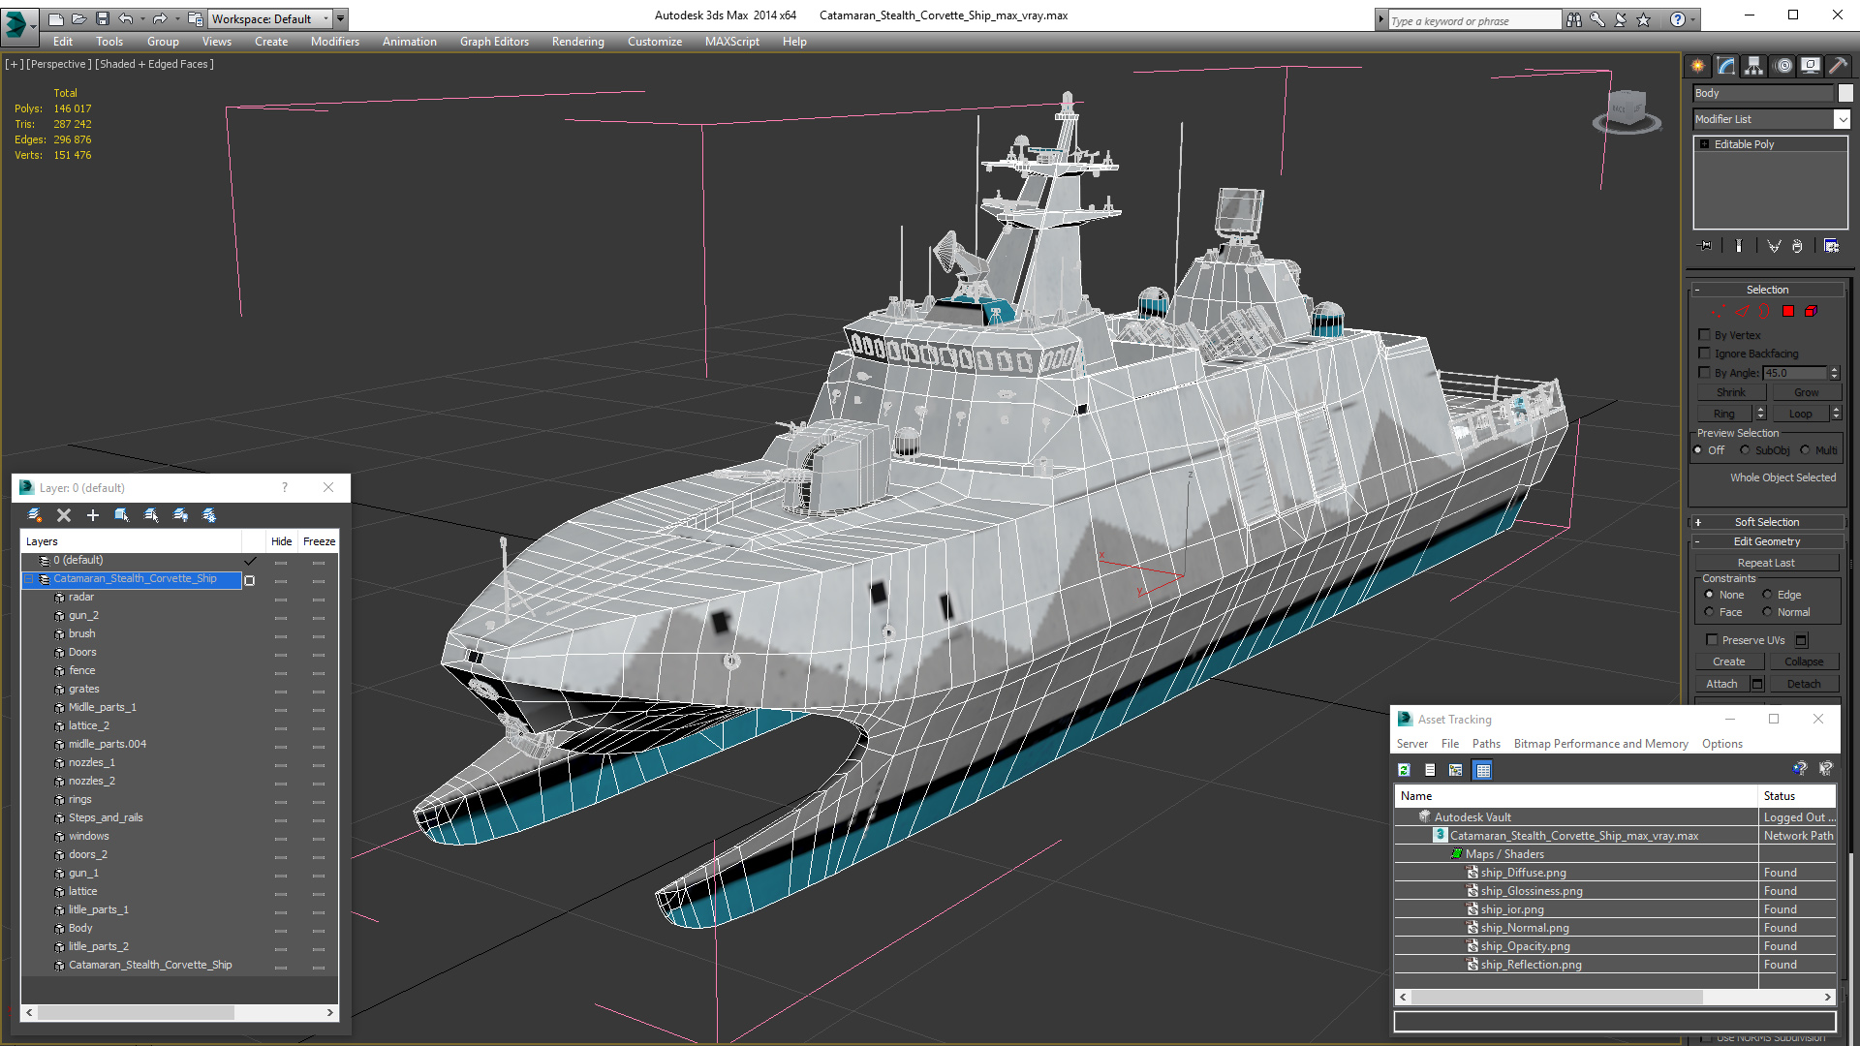This screenshot has width=1860, height=1046.
Task: Select Vertex sub-object level icon
Action: tap(1718, 312)
